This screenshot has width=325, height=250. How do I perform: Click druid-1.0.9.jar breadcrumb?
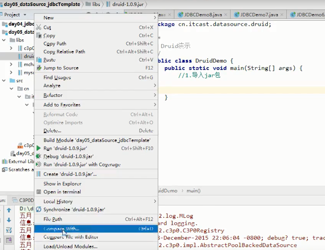click(x=125, y=4)
